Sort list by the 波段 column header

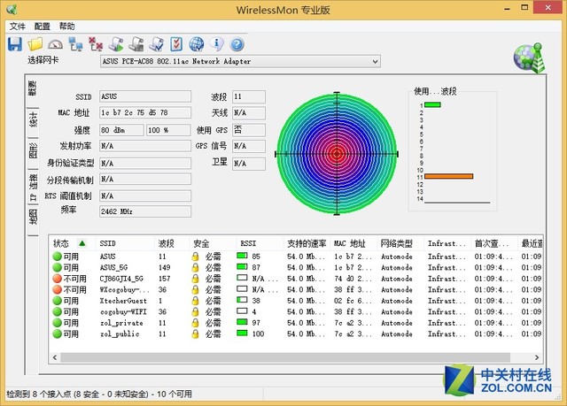(x=172, y=243)
